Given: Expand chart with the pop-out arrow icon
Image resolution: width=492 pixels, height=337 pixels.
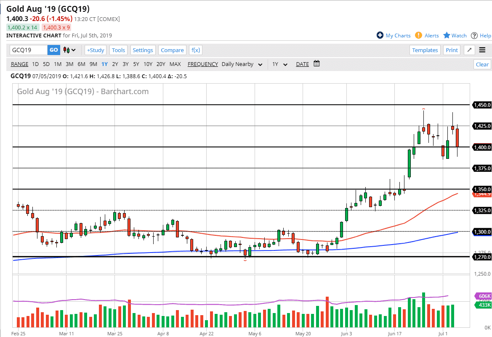Looking at the screenshot, I should [x=469, y=50].
